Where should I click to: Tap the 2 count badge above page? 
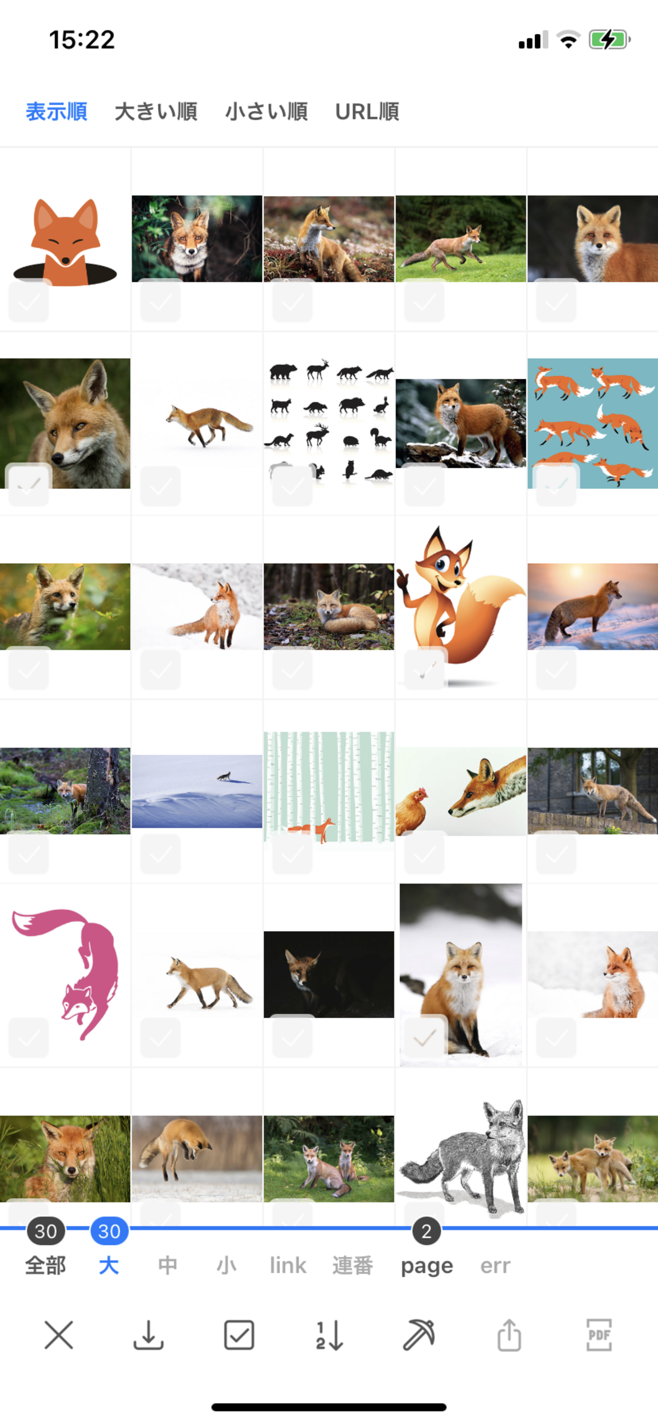pyautogui.click(x=426, y=1231)
